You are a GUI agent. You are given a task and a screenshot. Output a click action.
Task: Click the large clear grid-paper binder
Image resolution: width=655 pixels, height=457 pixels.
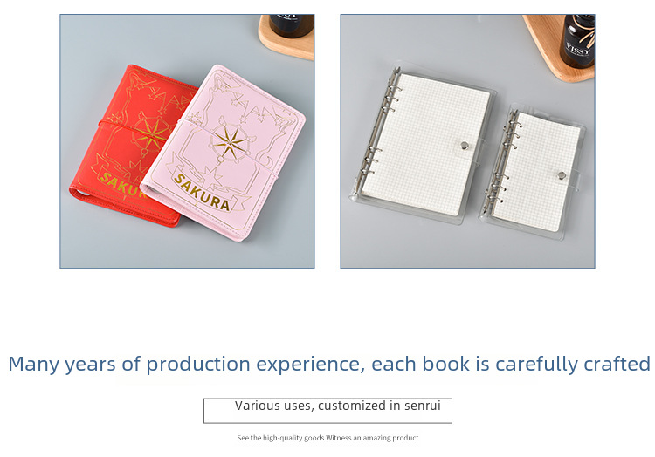[424, 145]
